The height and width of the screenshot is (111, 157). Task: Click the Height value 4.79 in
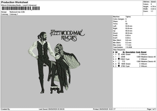tap(153, 7)
